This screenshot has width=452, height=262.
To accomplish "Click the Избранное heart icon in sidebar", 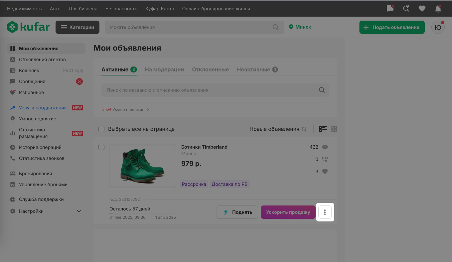I will [x=13, y=92].
